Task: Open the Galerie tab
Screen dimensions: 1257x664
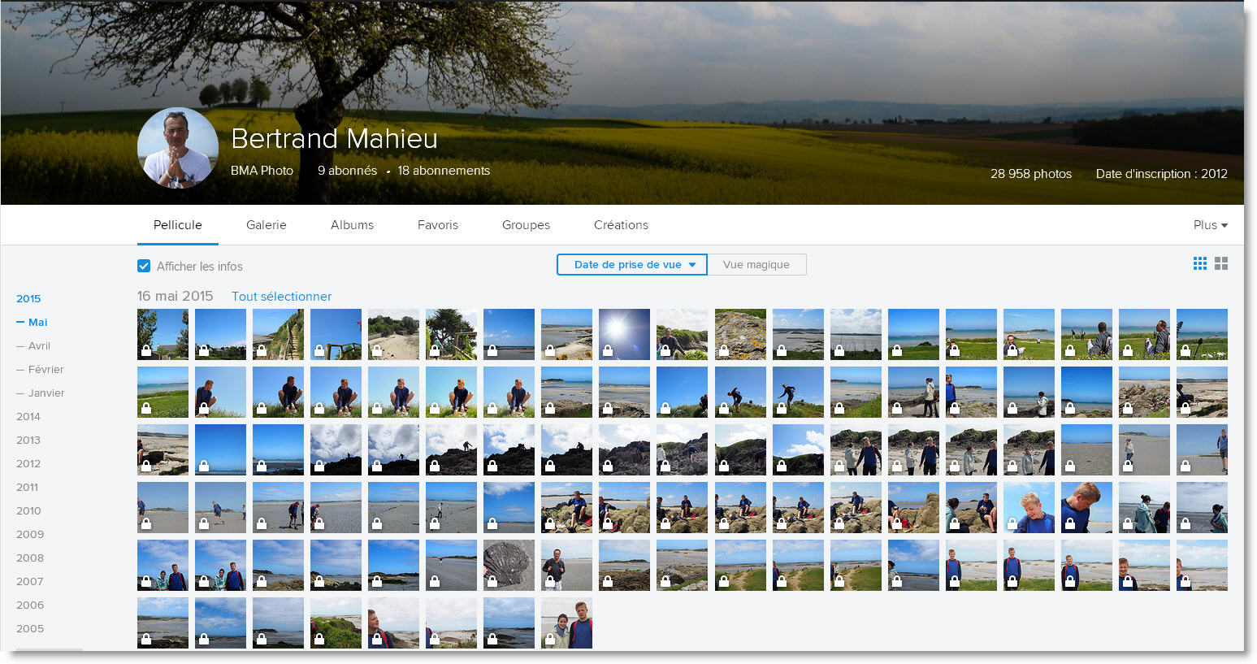Action: 266,225
